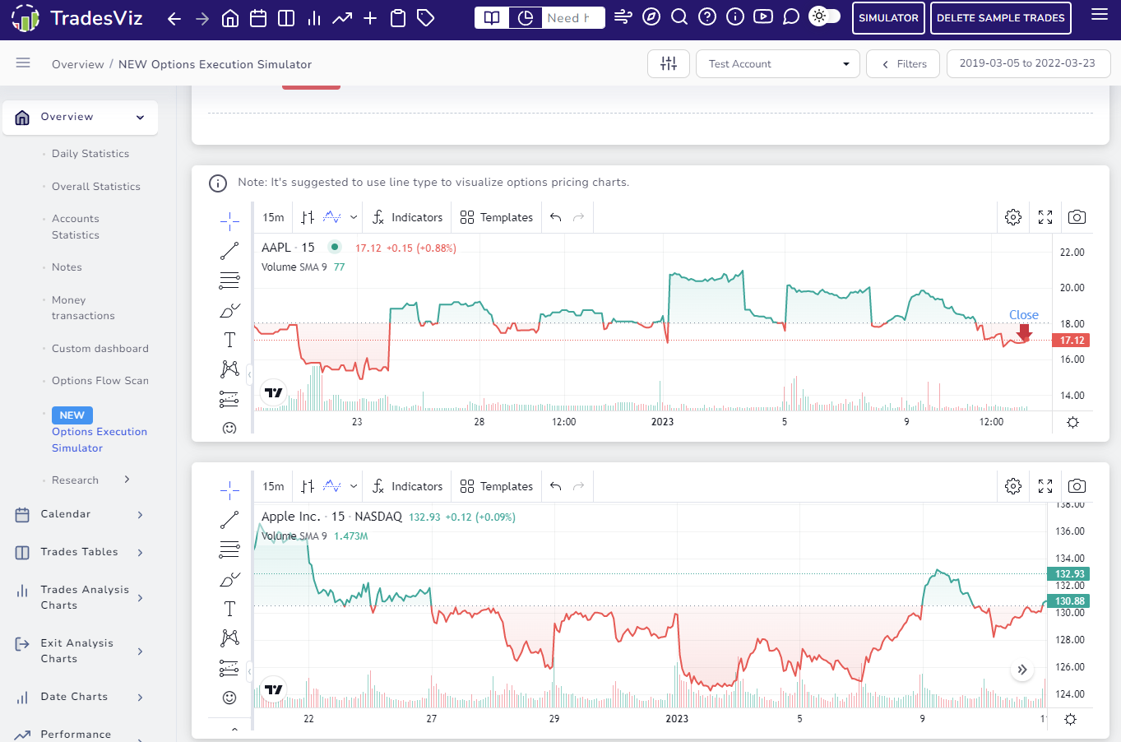Open the compass explore icon
Viewport: 1121px width, 742px height.
(x=651, y=16)
